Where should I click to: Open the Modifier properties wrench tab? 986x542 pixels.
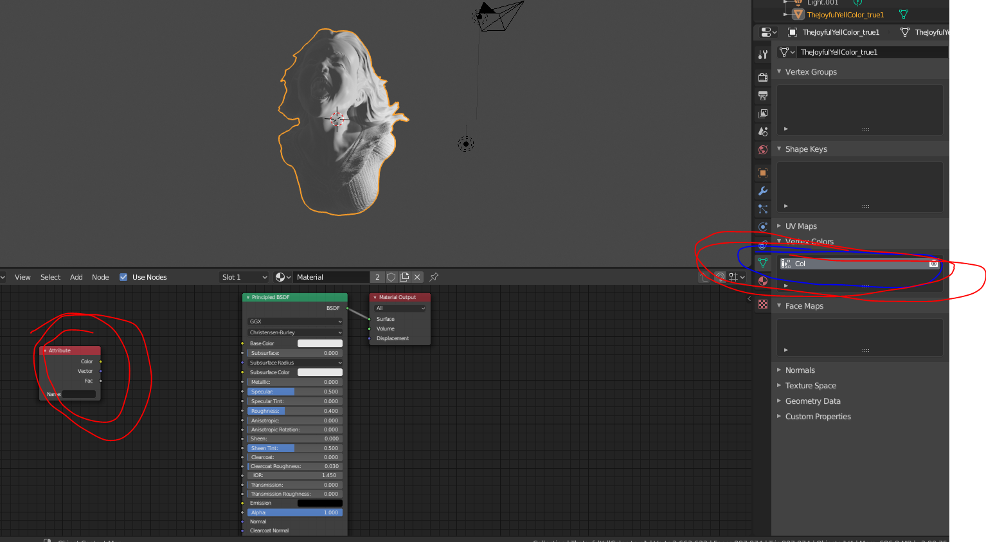click(762, 191)
